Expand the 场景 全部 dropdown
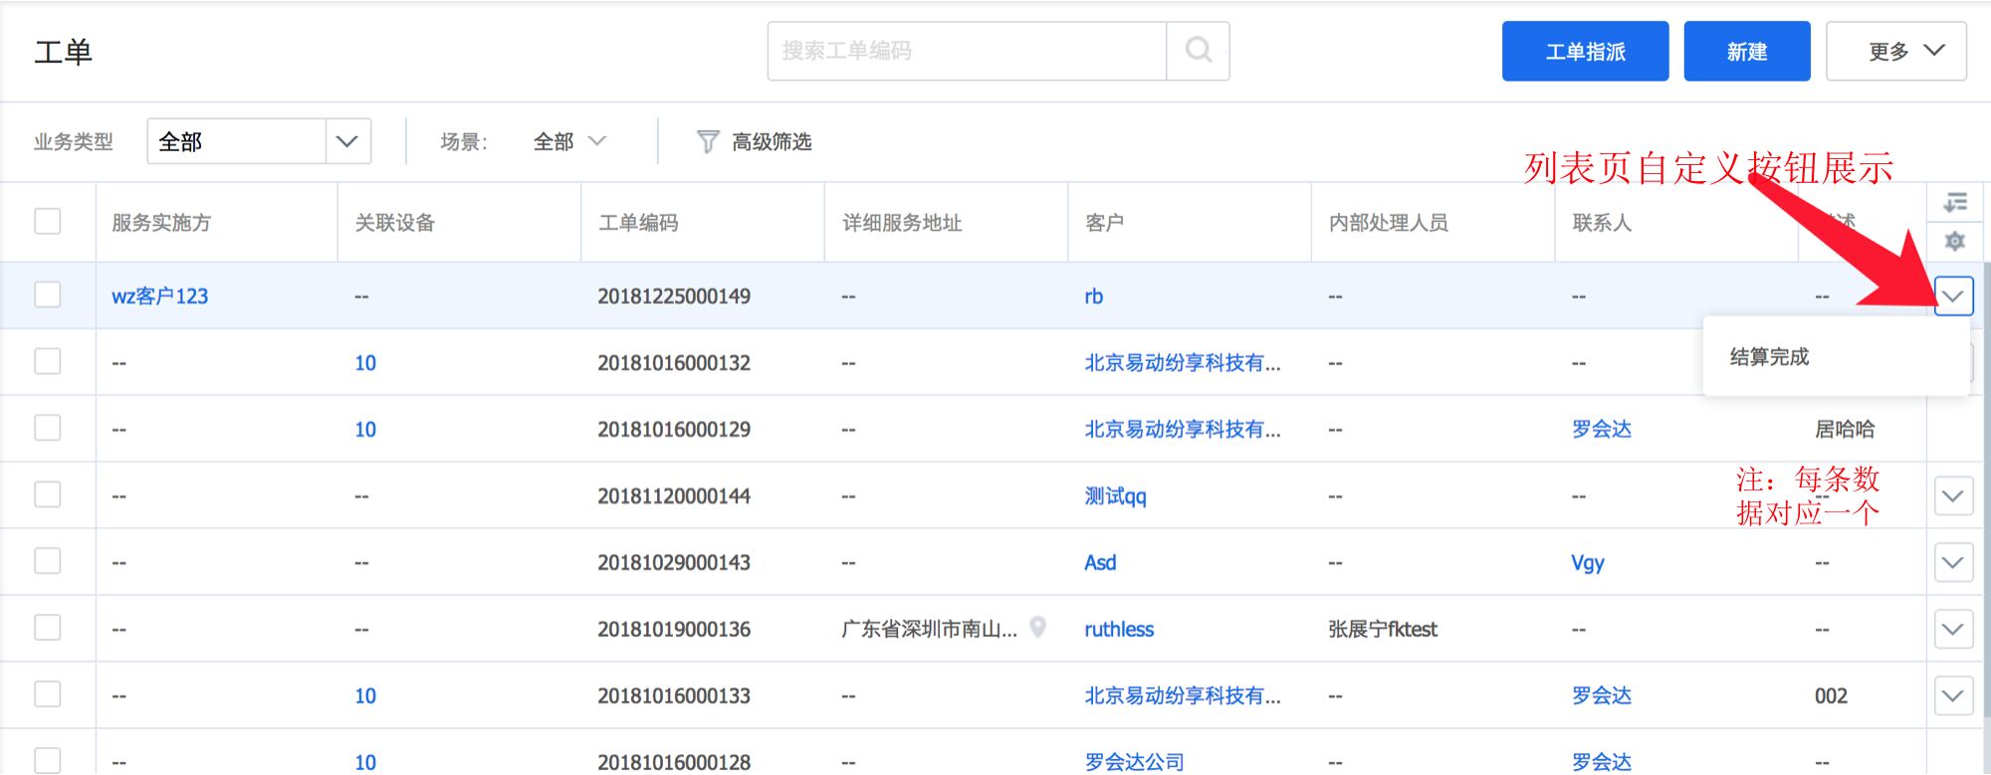This screenshot has height=775, width=1991. [569, 141]
